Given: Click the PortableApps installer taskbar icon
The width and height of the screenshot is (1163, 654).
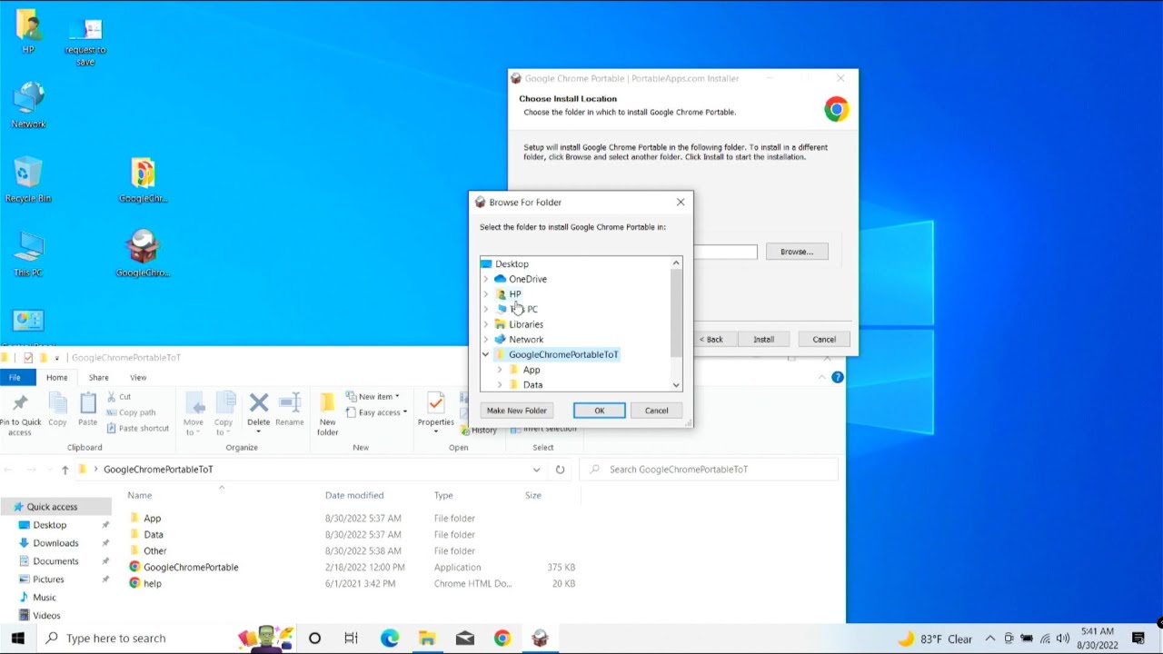Looking at the screenshot, I should click(541, 639).
